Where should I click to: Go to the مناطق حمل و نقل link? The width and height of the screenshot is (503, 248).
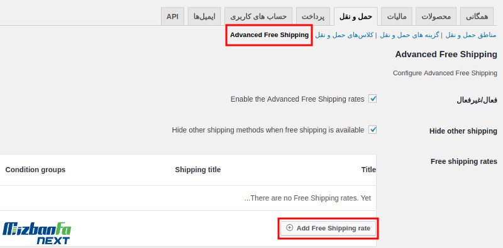pos(470,35)
